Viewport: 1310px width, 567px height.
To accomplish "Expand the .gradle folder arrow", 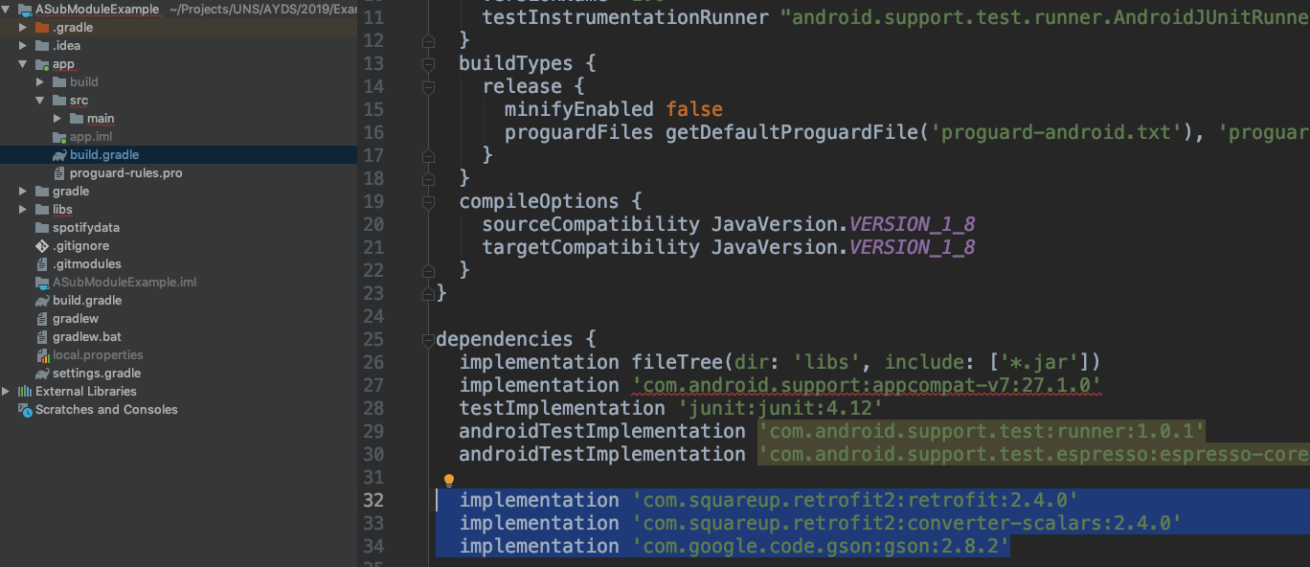I will [x=23, y=28].
